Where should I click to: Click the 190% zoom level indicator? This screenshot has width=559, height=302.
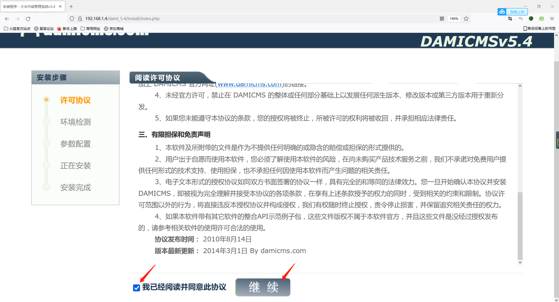point(454,18)
